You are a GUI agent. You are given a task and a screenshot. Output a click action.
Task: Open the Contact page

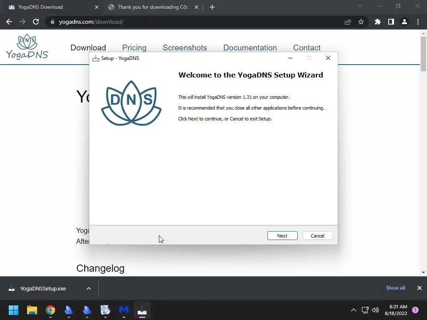tap(306, 47)
